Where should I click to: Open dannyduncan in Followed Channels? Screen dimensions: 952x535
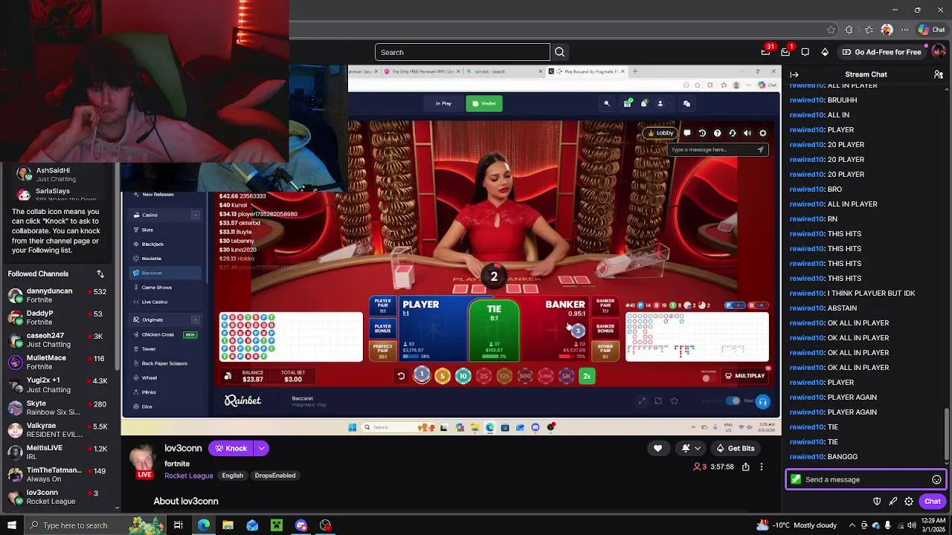click(x=58, y=295)
